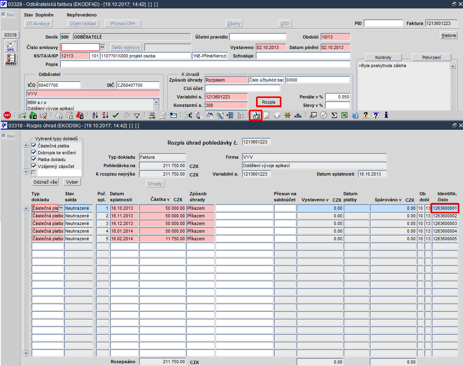Click the black info 'i' icon
The height and width of the screenshot is (366, 463).
click(386, 115)
